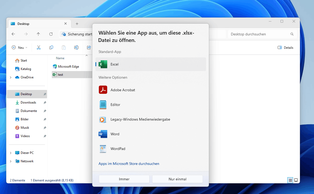
Task: Select the WordPad app icon
Action: tap(103, 149)
